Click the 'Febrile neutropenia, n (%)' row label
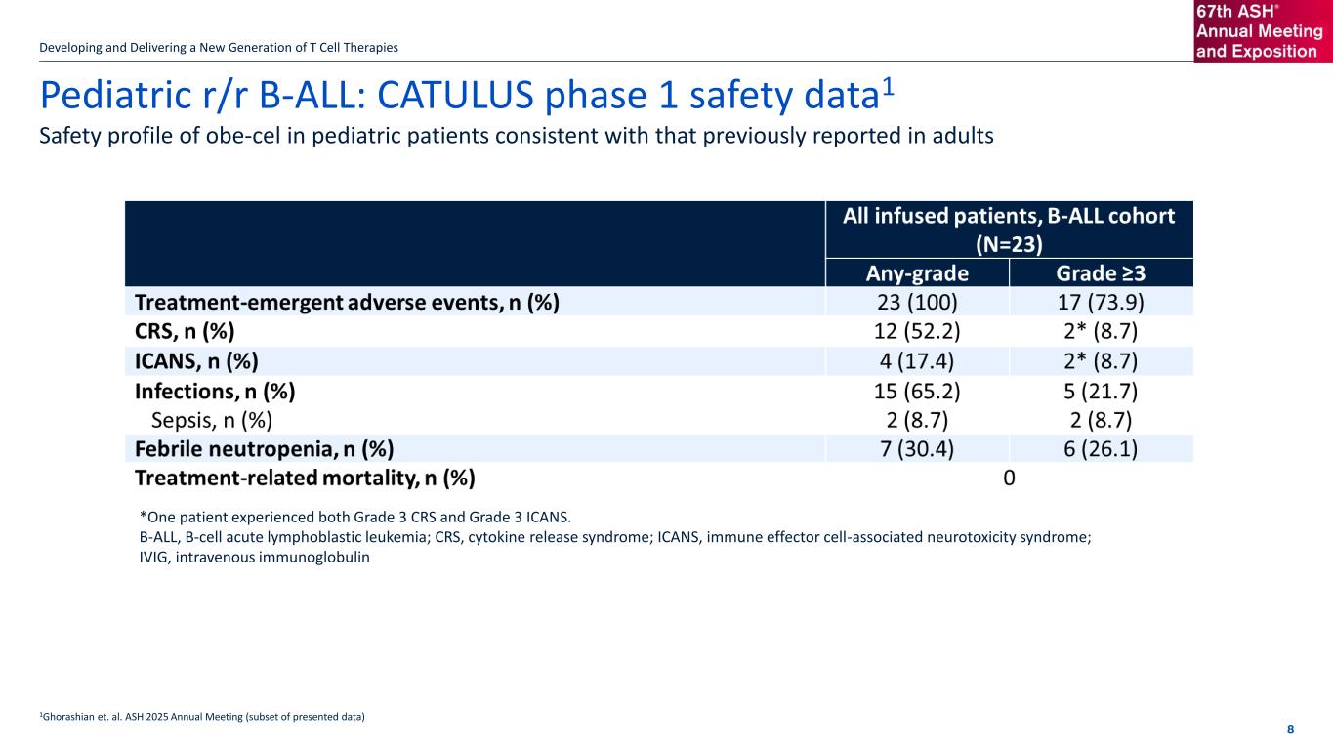 click(264, 449)
